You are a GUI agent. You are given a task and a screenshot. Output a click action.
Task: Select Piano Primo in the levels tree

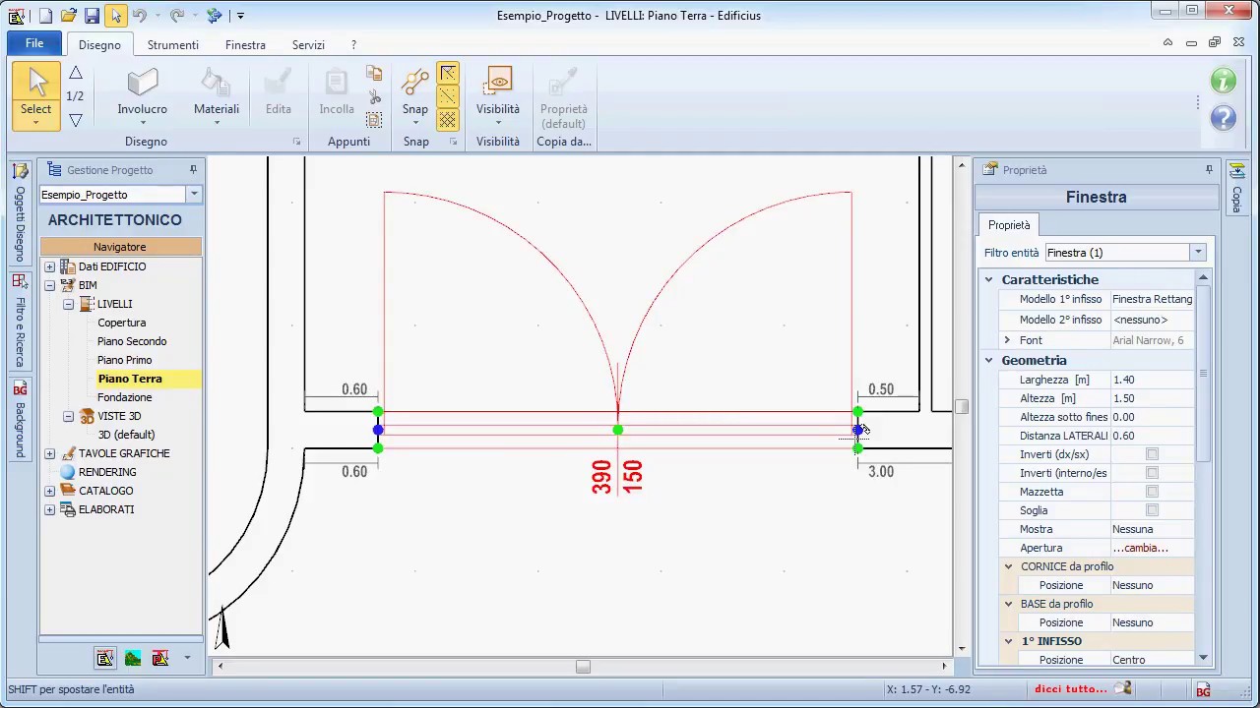click(124, 360)
